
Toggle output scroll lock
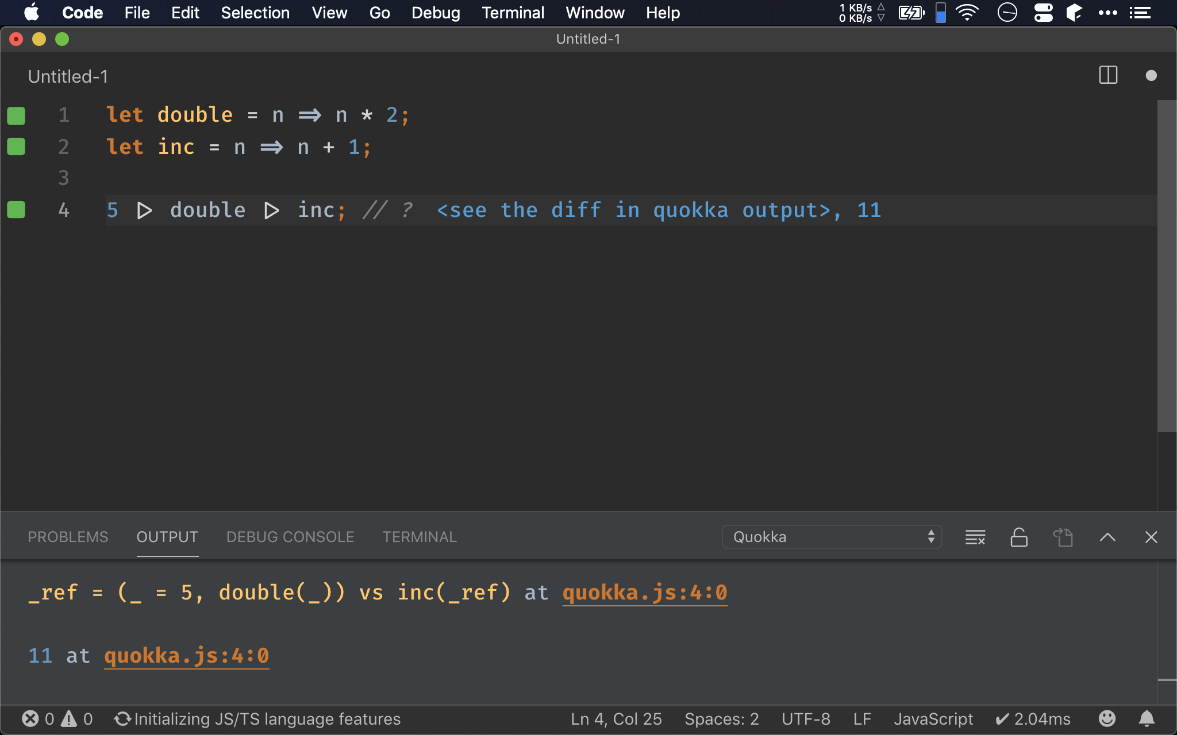coord(1019,537)
